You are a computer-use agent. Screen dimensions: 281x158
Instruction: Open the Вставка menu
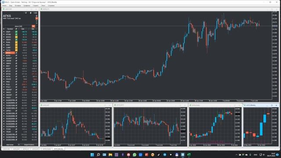18,6
